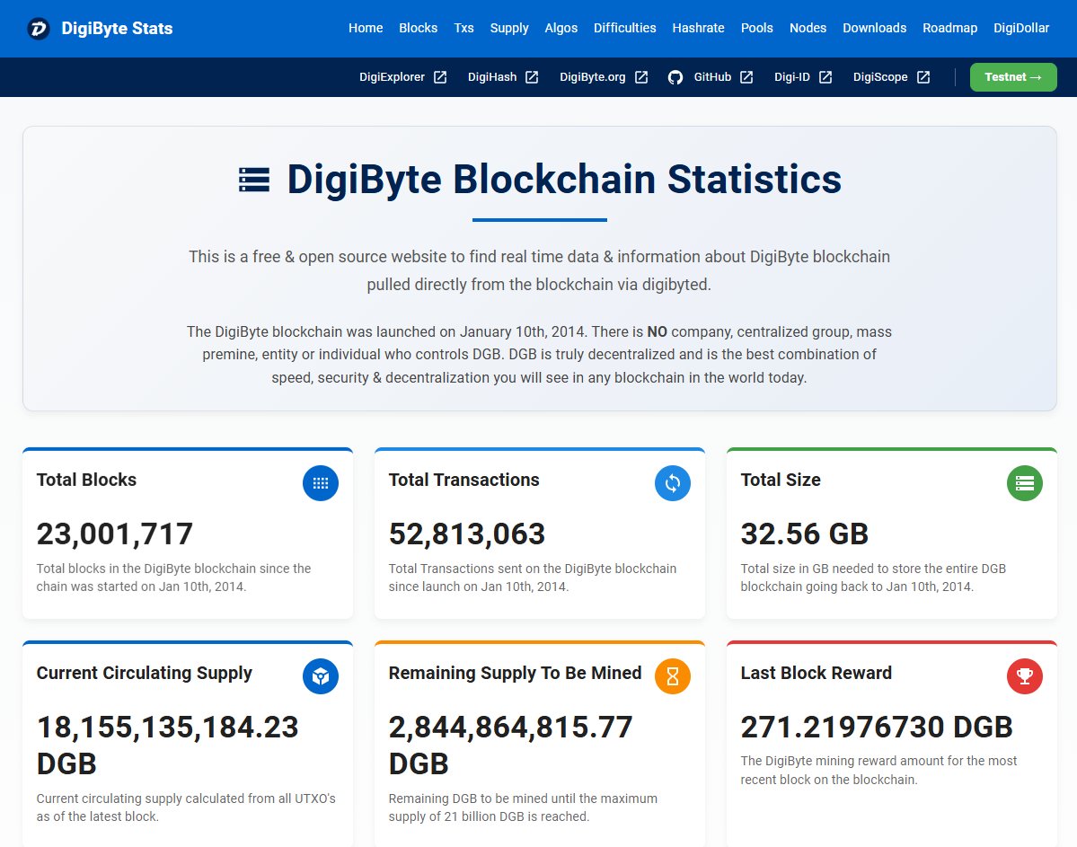Image resolution: width=1077 pixels, height=847 pixels.
Task: Click the value 23,001,717
Action: 115,534
